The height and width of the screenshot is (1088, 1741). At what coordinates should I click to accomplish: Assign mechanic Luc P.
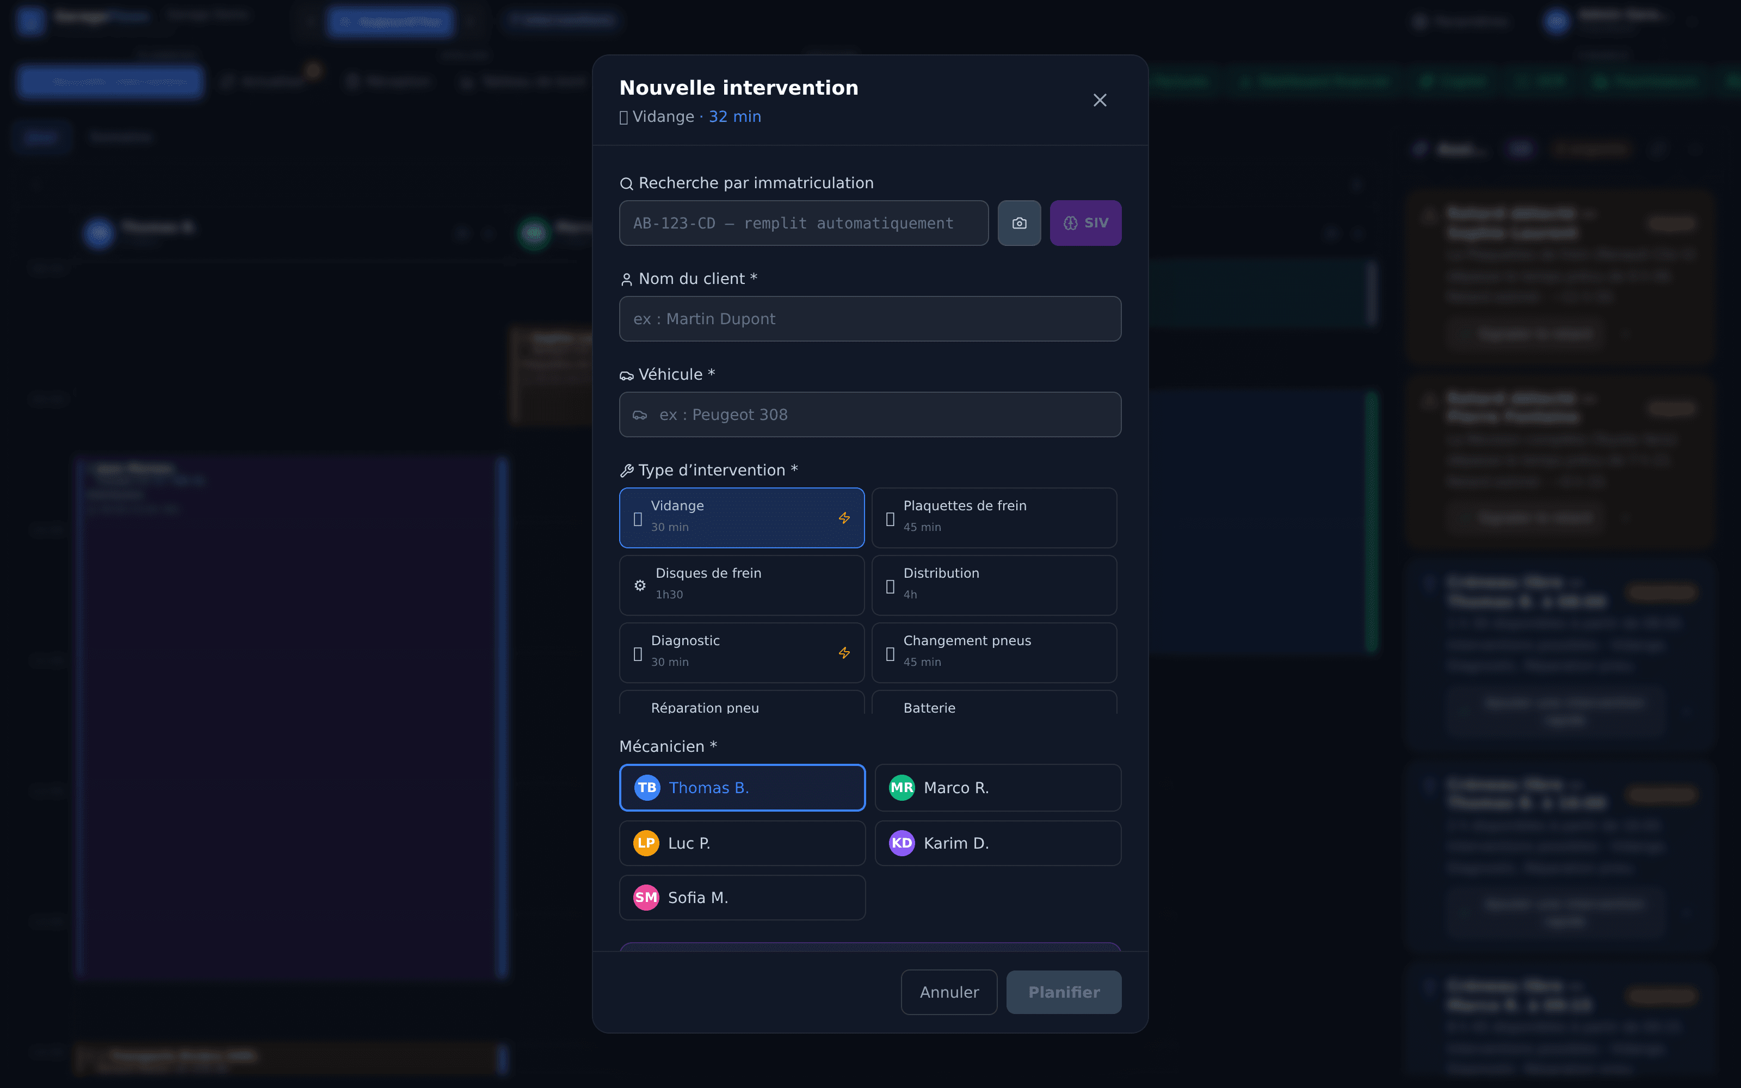tap(742, 843)
